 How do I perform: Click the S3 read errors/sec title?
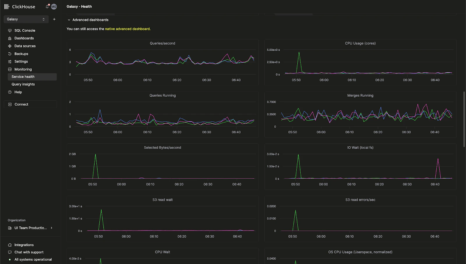[x=360, y=200]
